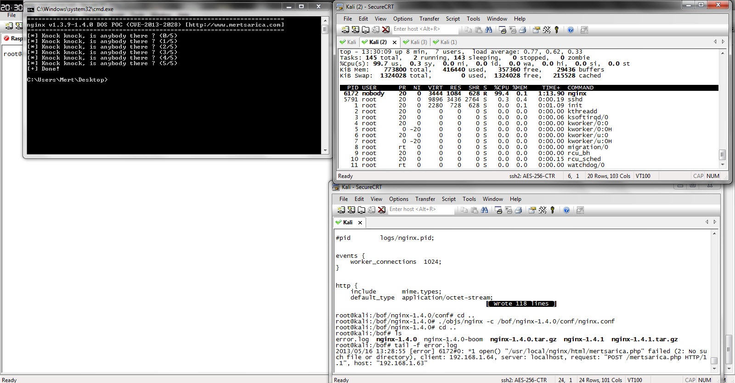Click Disconnect icon in lower Kali window
735x383 pixels.
pyautogui.click(x=381, y=210)
